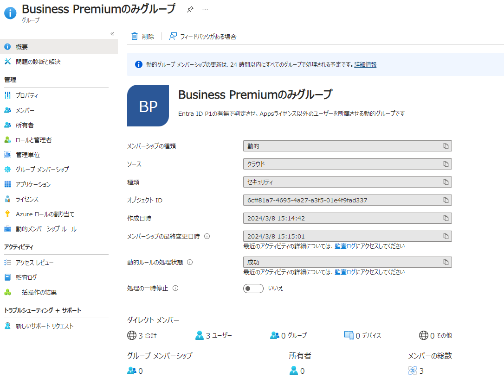
Task: Click 0 その他 count
Action: tap(435, 335)
